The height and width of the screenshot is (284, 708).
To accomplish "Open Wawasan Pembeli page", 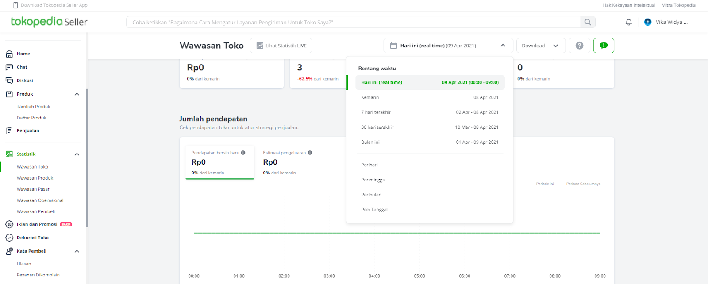I will (x=36, y=211).
